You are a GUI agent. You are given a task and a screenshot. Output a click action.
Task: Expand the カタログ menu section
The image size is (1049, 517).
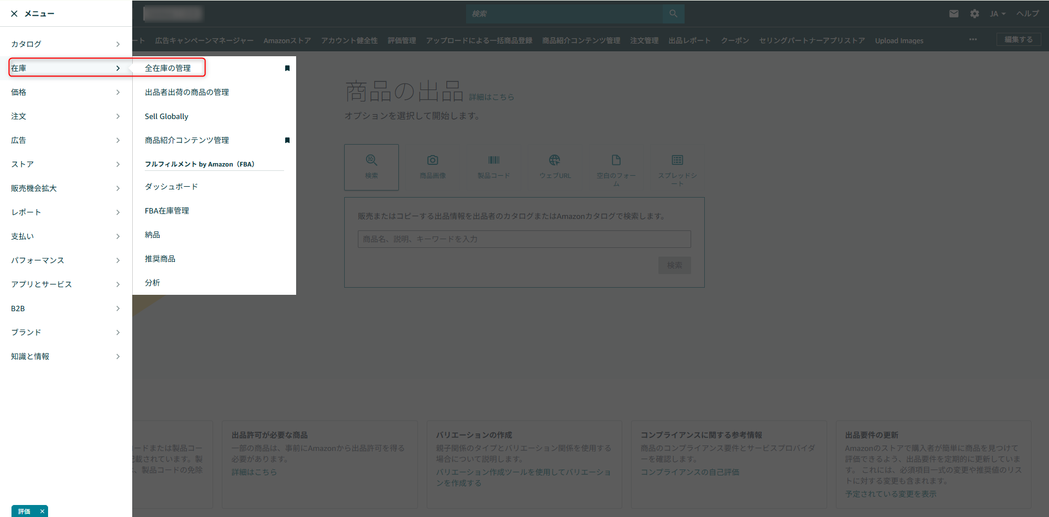pos(66,44)
